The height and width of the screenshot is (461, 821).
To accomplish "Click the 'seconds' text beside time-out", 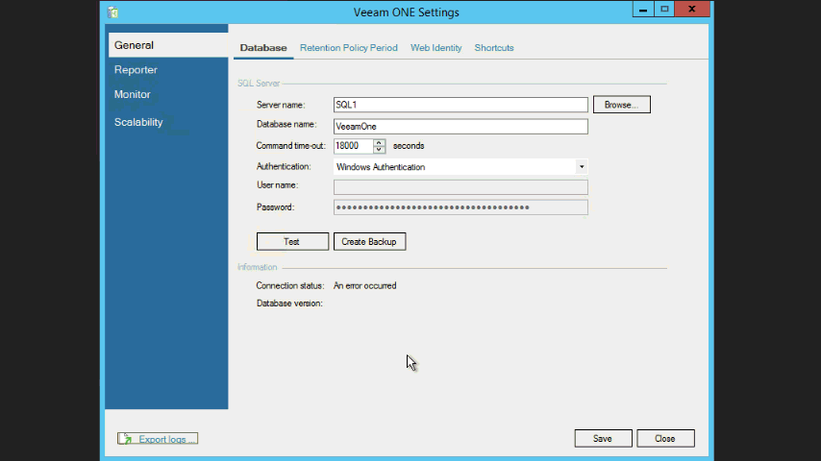I will (409, 146).
